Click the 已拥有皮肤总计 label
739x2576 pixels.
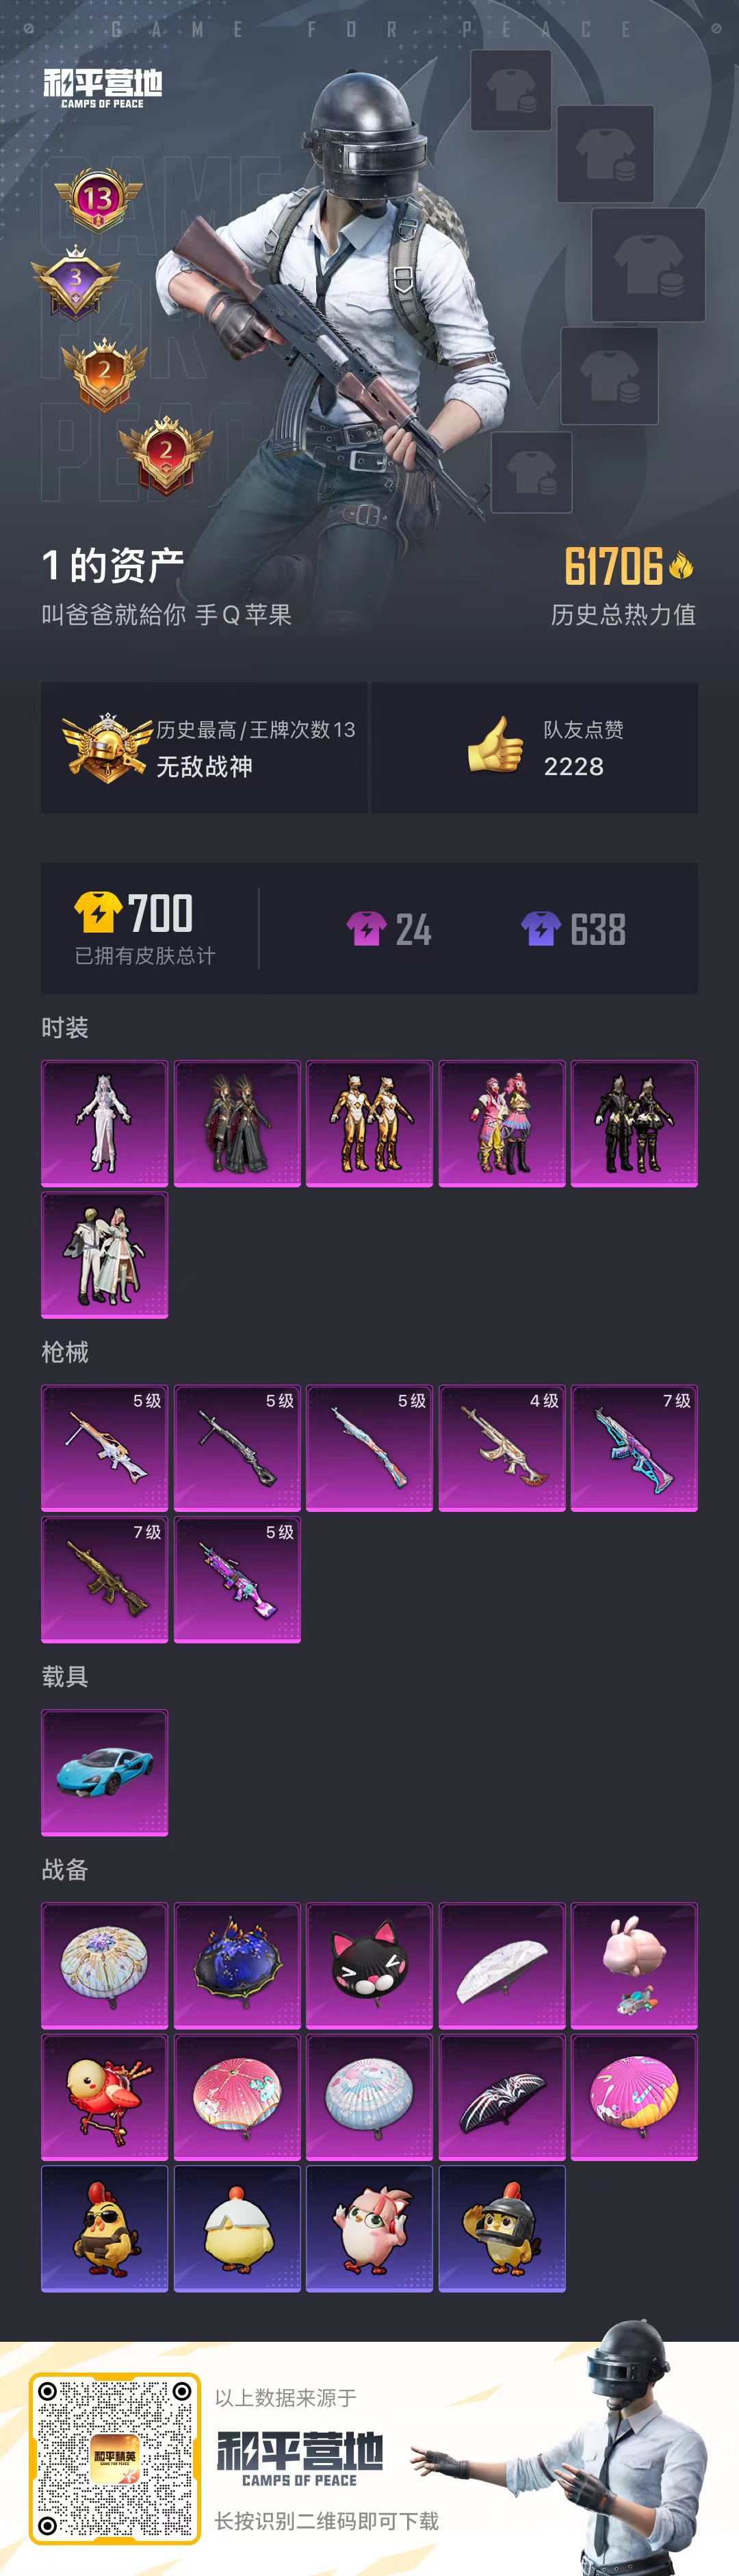point(145,955)
